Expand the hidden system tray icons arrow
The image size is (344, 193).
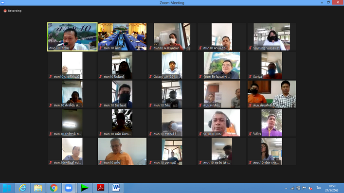pyautogui.click(x=286, y=188)
